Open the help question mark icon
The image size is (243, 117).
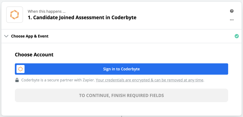(232, 11)
